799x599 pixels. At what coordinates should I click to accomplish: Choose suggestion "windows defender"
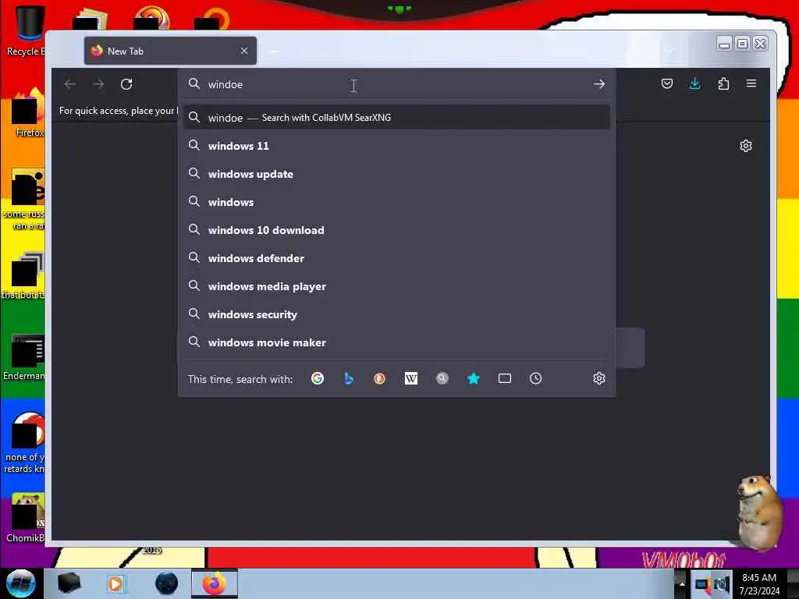(x=396, y=258)
